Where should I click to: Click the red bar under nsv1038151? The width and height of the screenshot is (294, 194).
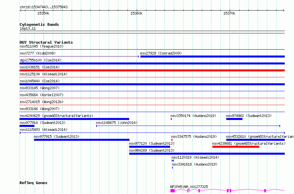click(152, 70)
